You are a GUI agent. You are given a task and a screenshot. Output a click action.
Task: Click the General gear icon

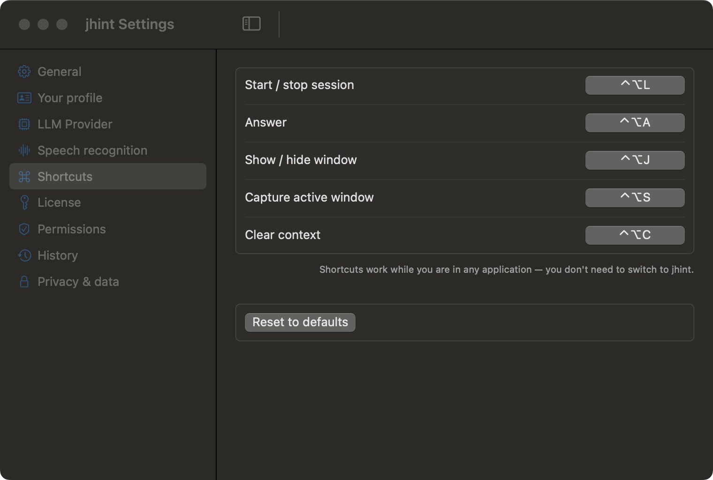[x=24, y=72]
